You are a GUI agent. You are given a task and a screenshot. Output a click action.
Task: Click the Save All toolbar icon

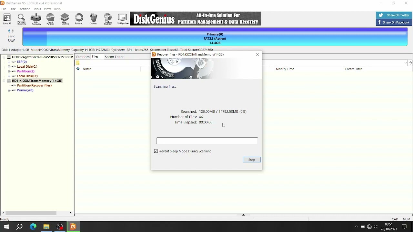[x=7, y=19]
